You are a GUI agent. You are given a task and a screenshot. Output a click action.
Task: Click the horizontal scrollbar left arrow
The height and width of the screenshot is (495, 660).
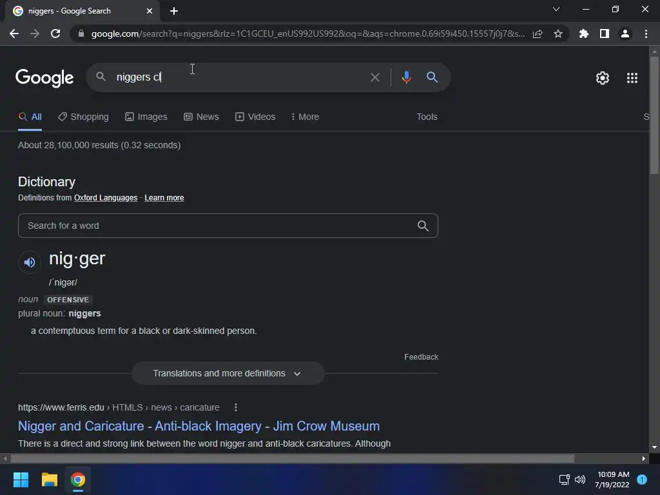point(5,458)
